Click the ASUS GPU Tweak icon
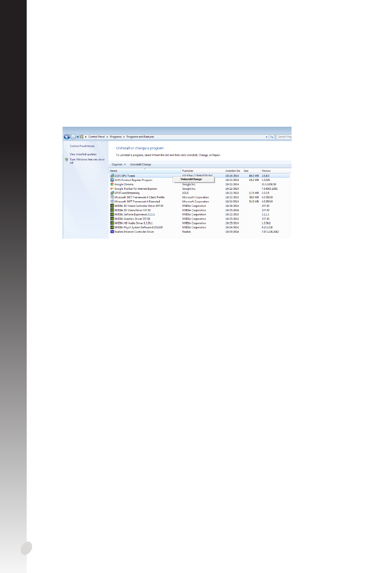 coord(112,176)
